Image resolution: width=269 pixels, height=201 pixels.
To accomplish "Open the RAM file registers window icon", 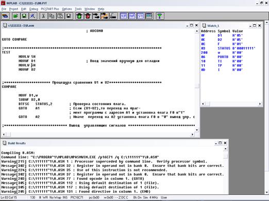I will click(132, 16).
